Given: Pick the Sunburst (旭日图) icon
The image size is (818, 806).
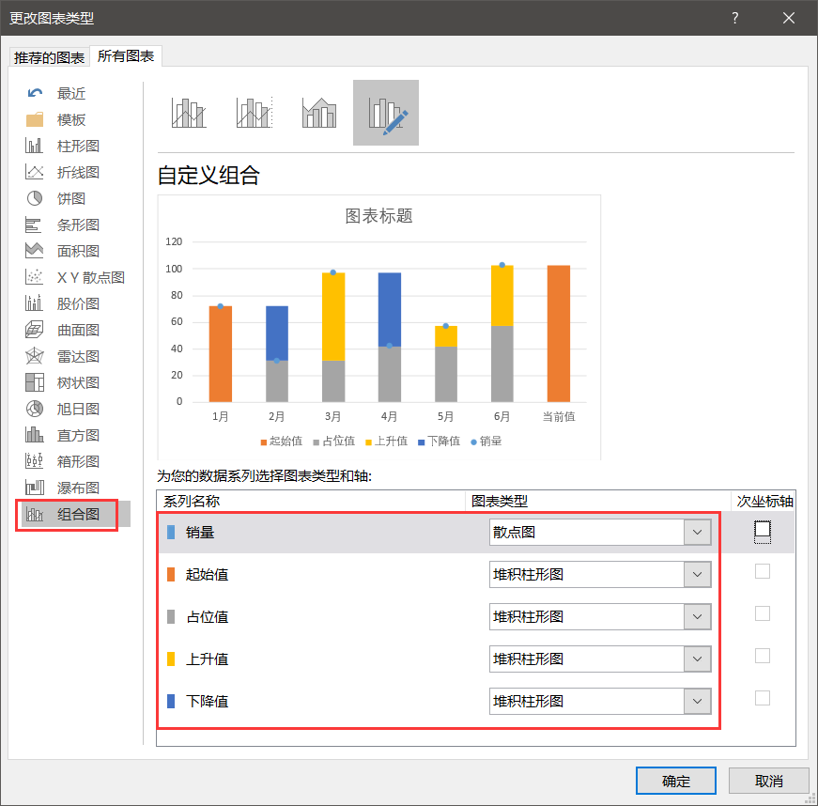Looking at the screenshot, I should pyautogui.click(x=35, y=409).
